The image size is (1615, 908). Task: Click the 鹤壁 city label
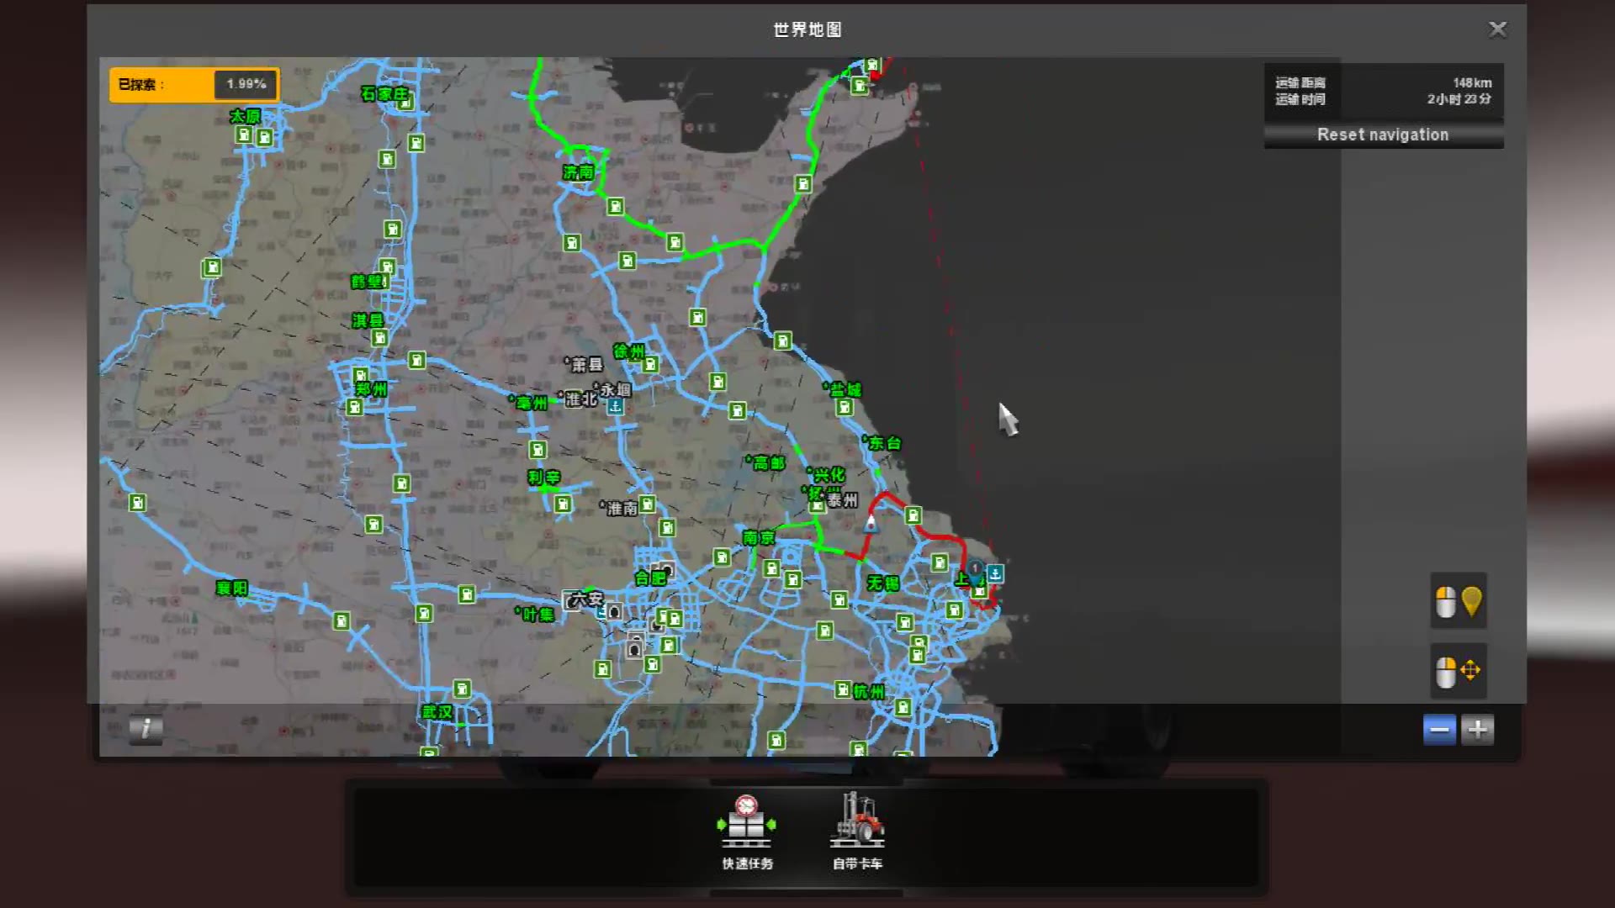(368, 282)
